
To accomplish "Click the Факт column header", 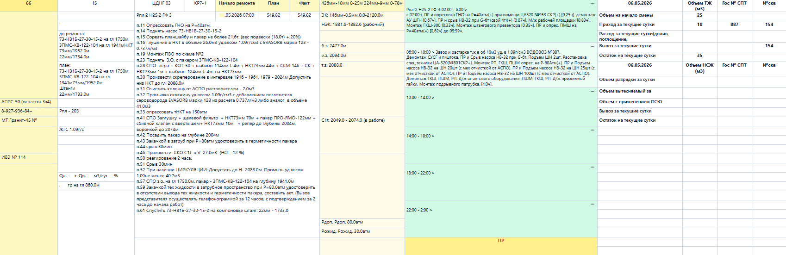I will tap(304, 3).
